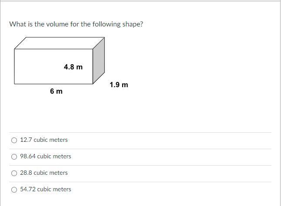This screenshot has height=206, width=281.
Task: Click the word 'meters' in the 98.64 option
Action: tap(62, 156)
